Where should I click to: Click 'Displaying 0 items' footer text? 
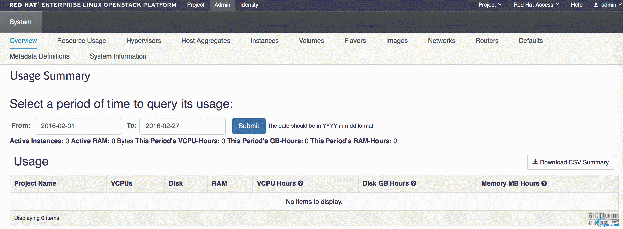click(x=37, y=218)
